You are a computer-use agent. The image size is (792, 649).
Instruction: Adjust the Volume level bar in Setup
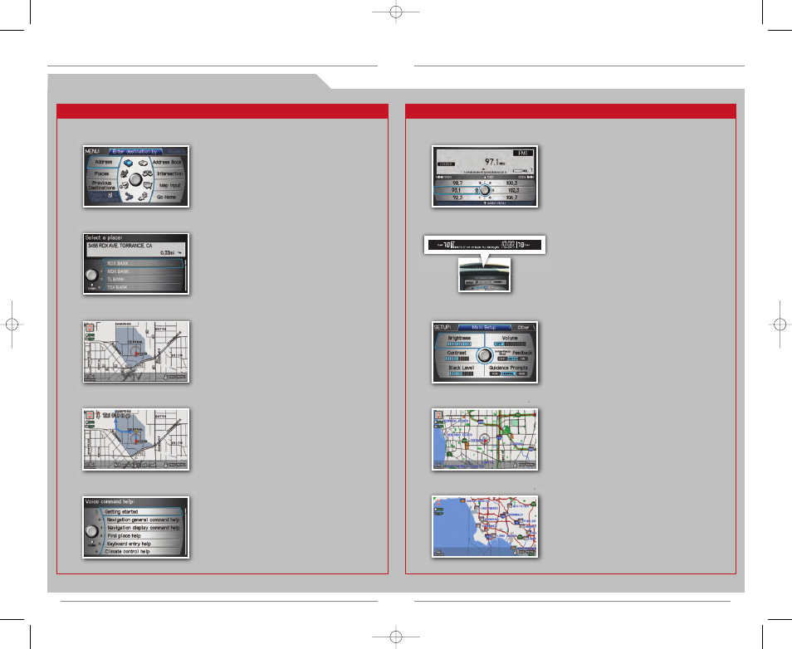pyautogui.click(x=510, y=344)
